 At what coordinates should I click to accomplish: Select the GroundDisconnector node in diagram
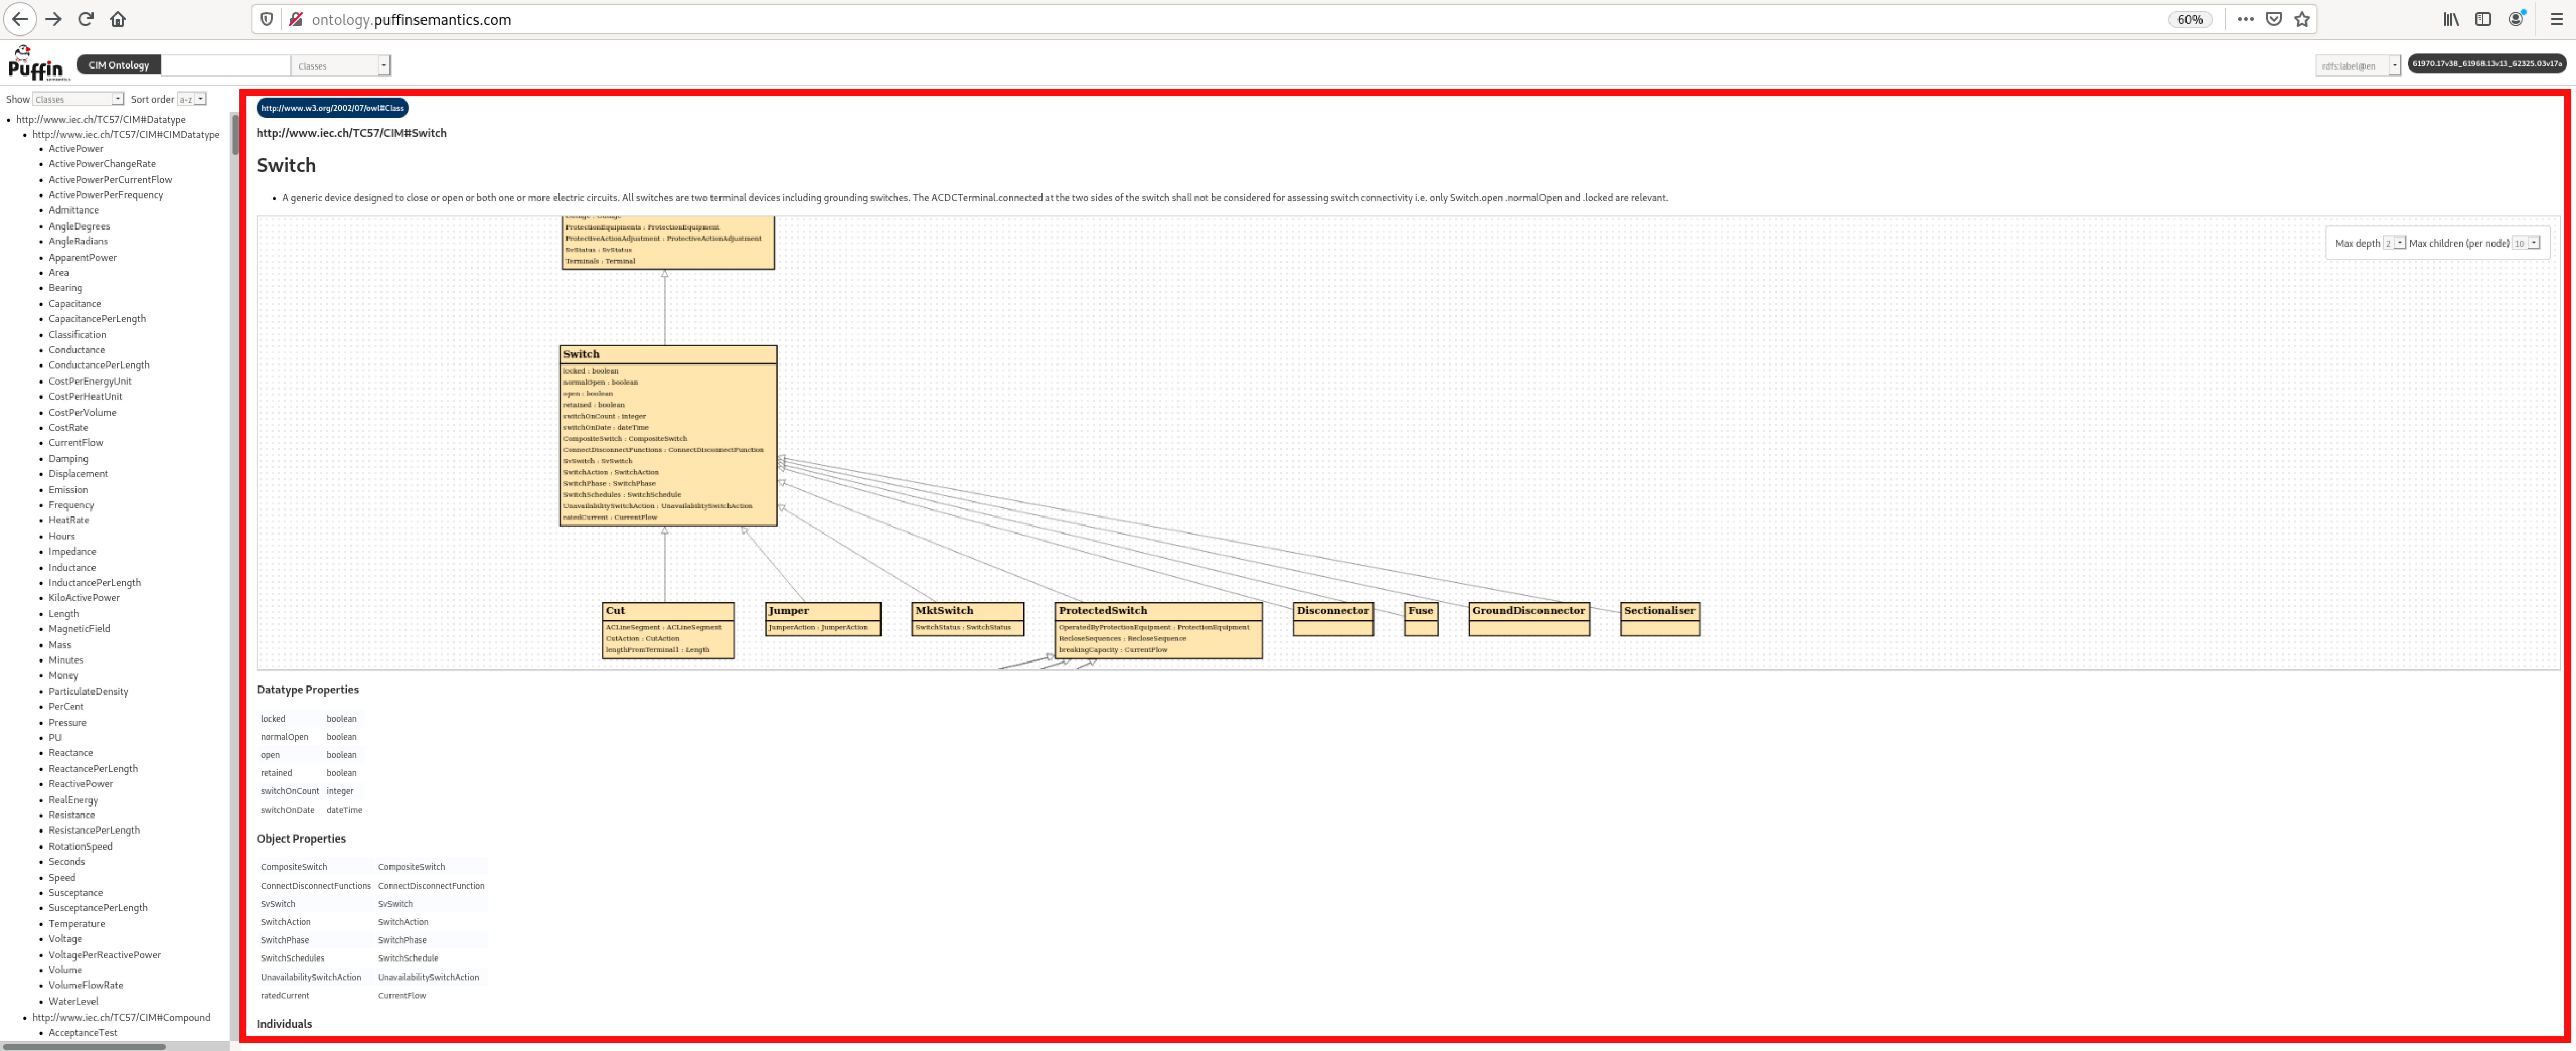click(1529, 619)
